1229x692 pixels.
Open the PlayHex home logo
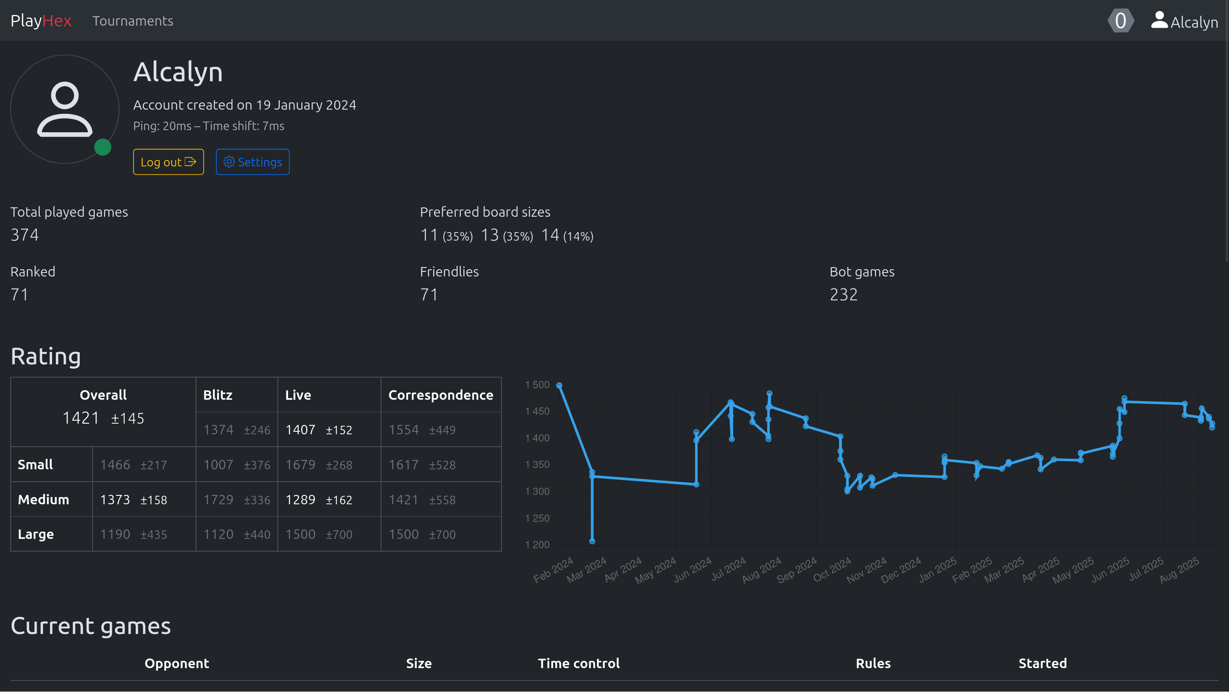coord(41,21)
